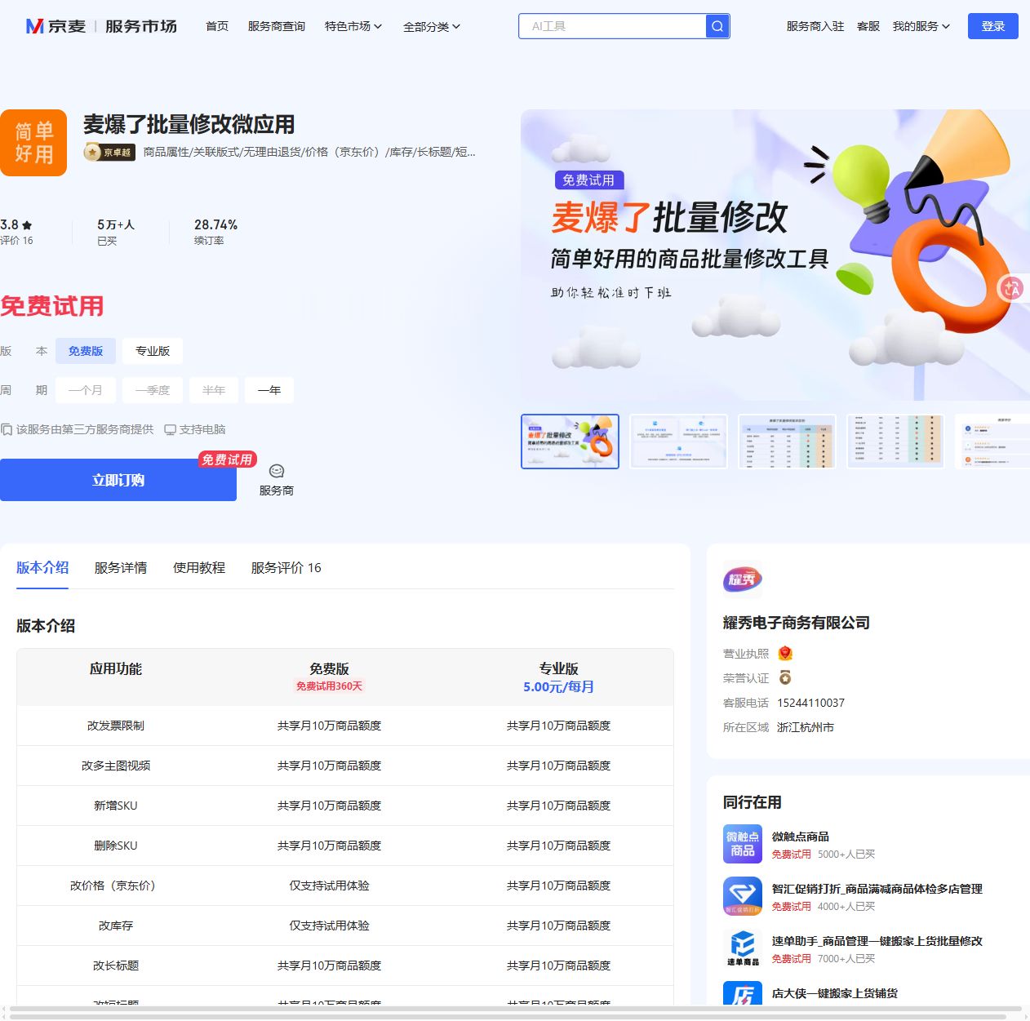Expand the 特色市场 dropdown menu
The width and height of the screenshot is (1030, 1021).
point(353,26)
